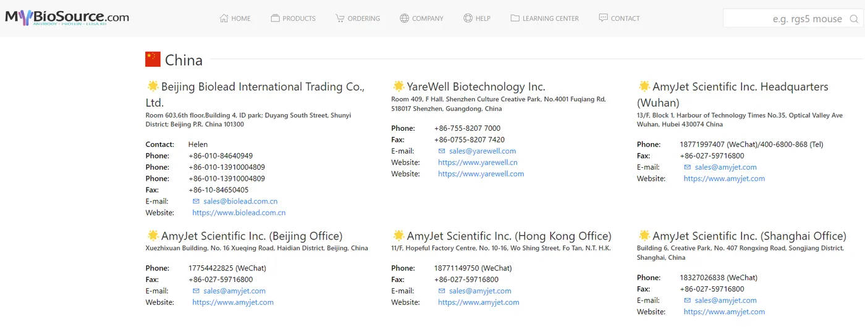Click WeChat number 17754422825
Viewport: 865px width, 327px height.
227,268
